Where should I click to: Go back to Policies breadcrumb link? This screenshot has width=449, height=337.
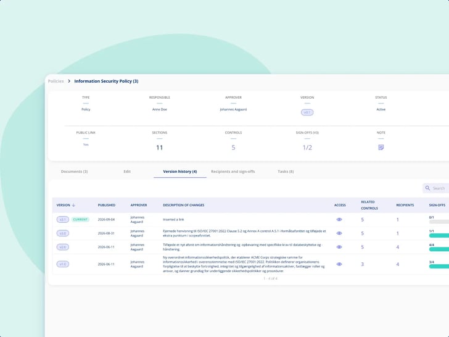tap(56, 81)
